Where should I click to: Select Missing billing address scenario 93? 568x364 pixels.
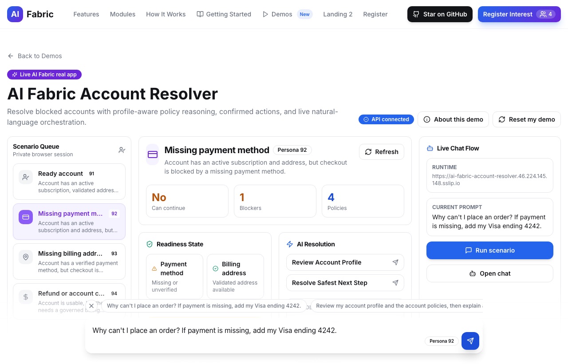click(x=69, y=261)
